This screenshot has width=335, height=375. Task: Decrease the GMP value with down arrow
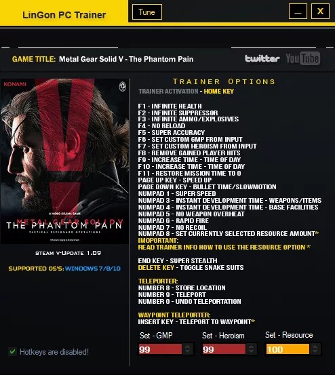coord(187,352)
